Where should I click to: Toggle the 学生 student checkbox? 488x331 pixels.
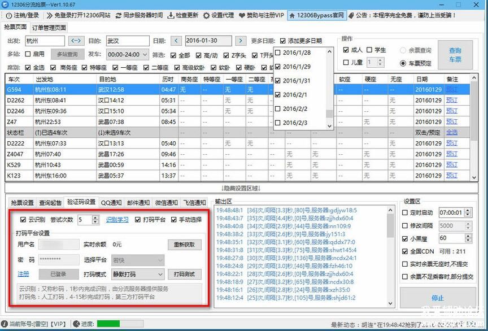tap(369, 50)
